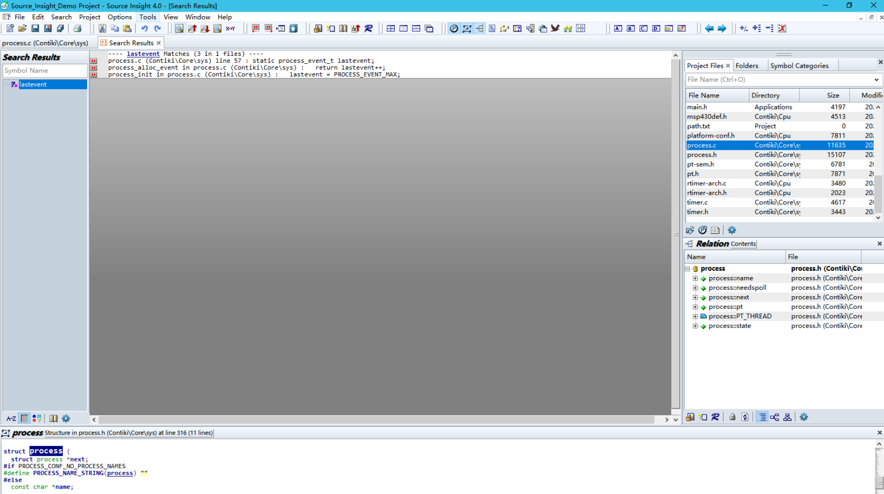
Task: Click the Save file disk icon
Action: coord(35,28)
